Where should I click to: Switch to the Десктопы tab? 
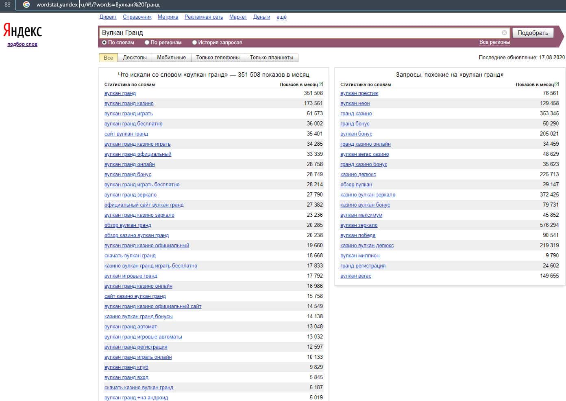(x=135, y=58)
